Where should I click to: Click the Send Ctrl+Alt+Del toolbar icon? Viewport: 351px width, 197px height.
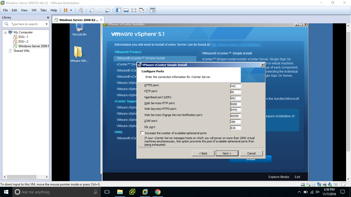(x=81, y=10)
